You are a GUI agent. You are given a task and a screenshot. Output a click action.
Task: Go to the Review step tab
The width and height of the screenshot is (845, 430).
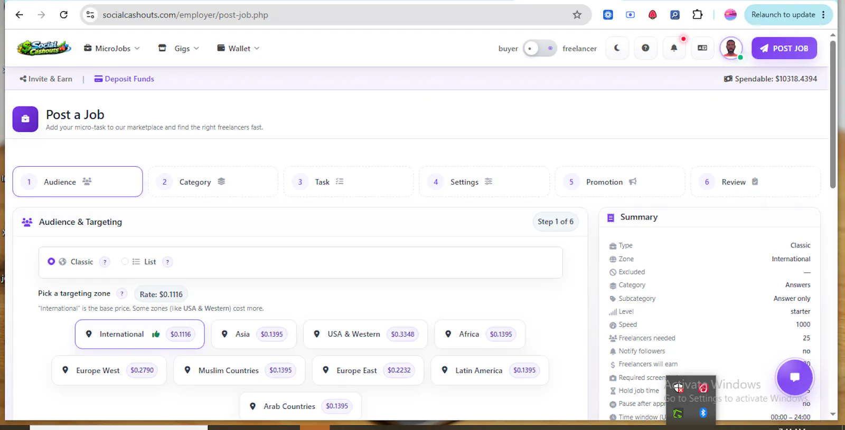pos(756,181)
